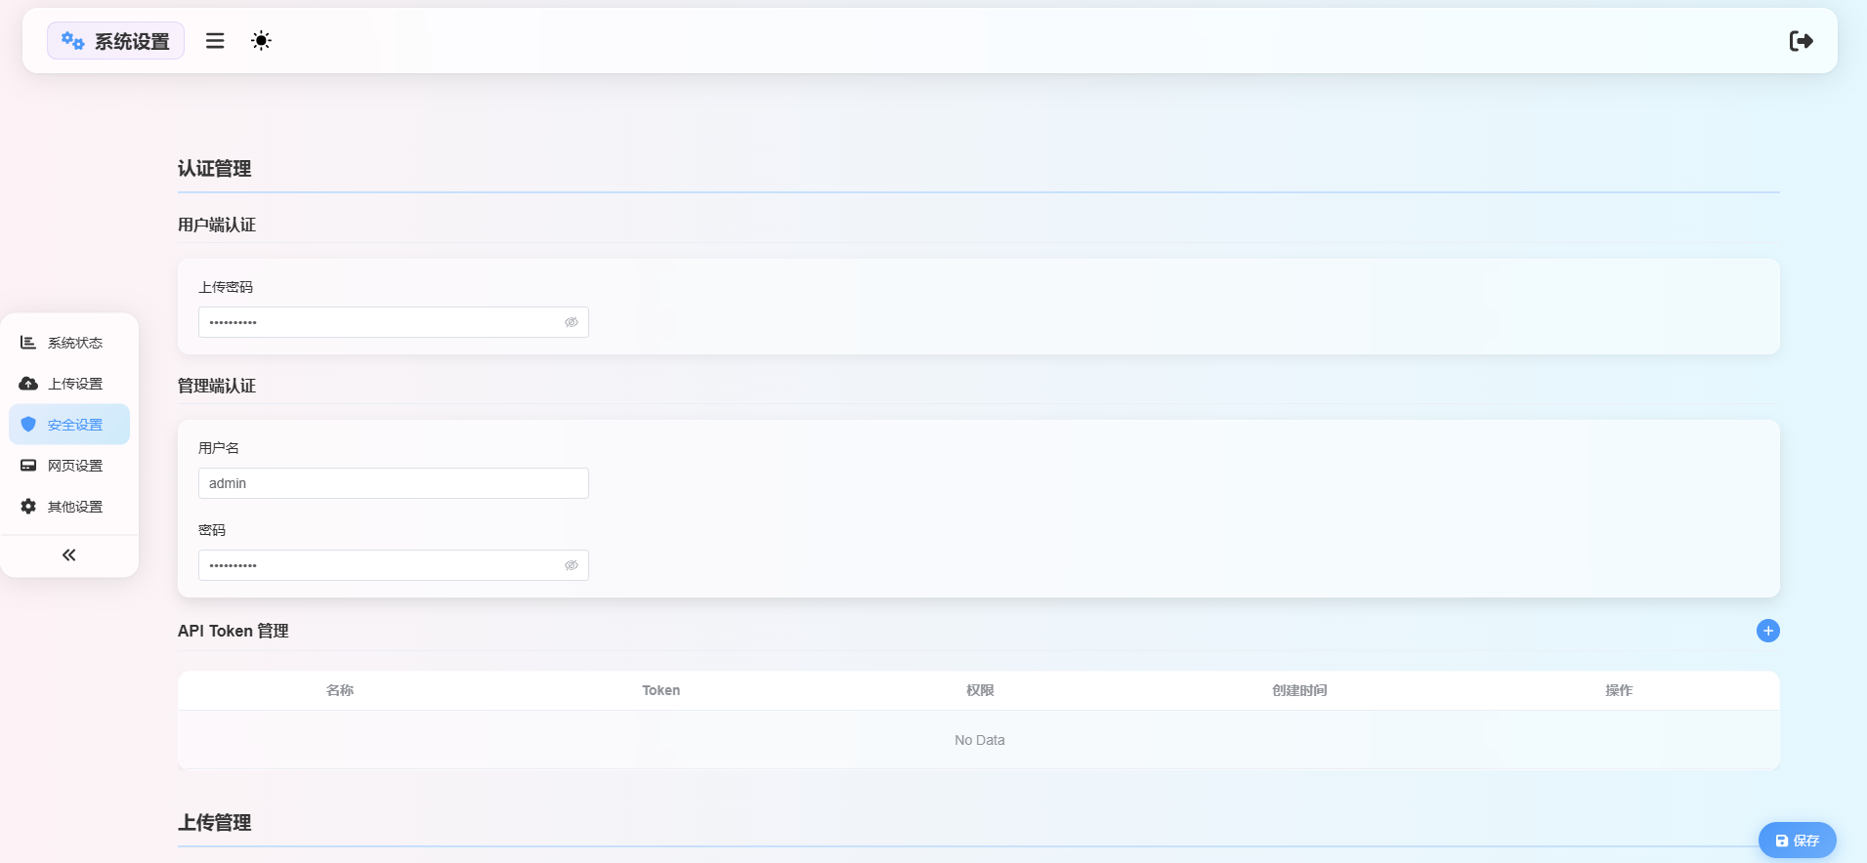Show the 上传密码 with eye icon
The height and width of the screenshot is (863, 1867).
(x=572, y=322)
